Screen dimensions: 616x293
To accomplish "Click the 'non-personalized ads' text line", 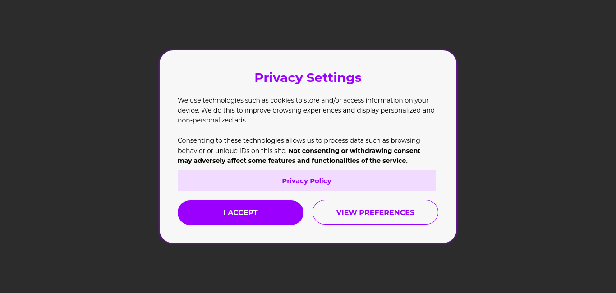I will click(x=212, y=120).
